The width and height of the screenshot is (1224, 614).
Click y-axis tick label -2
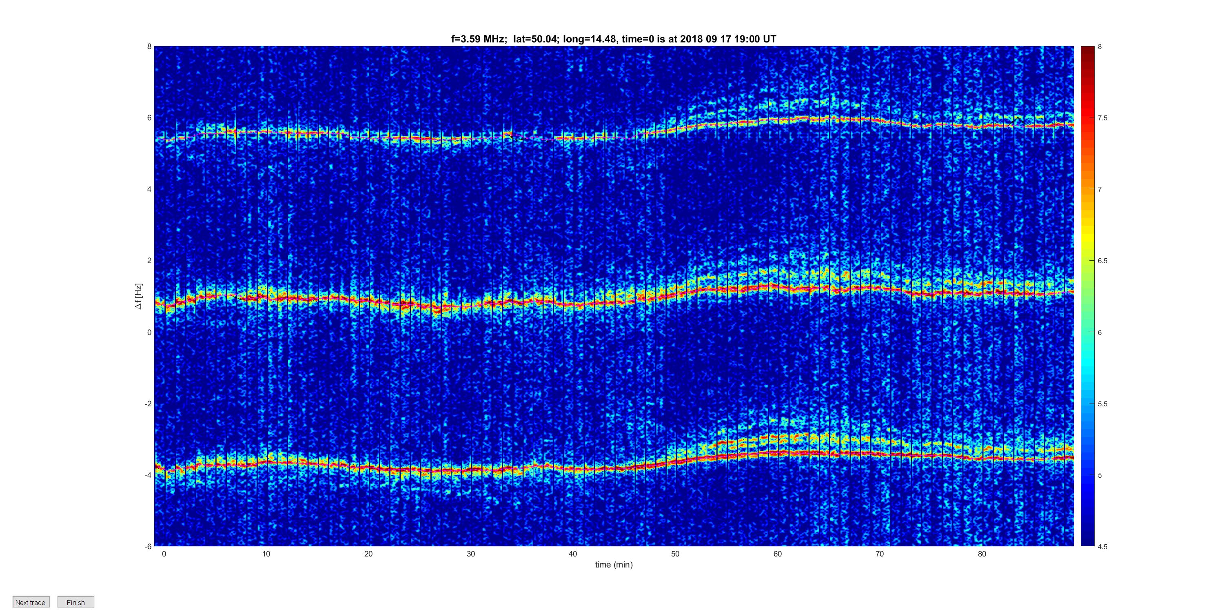click(148, 404)
